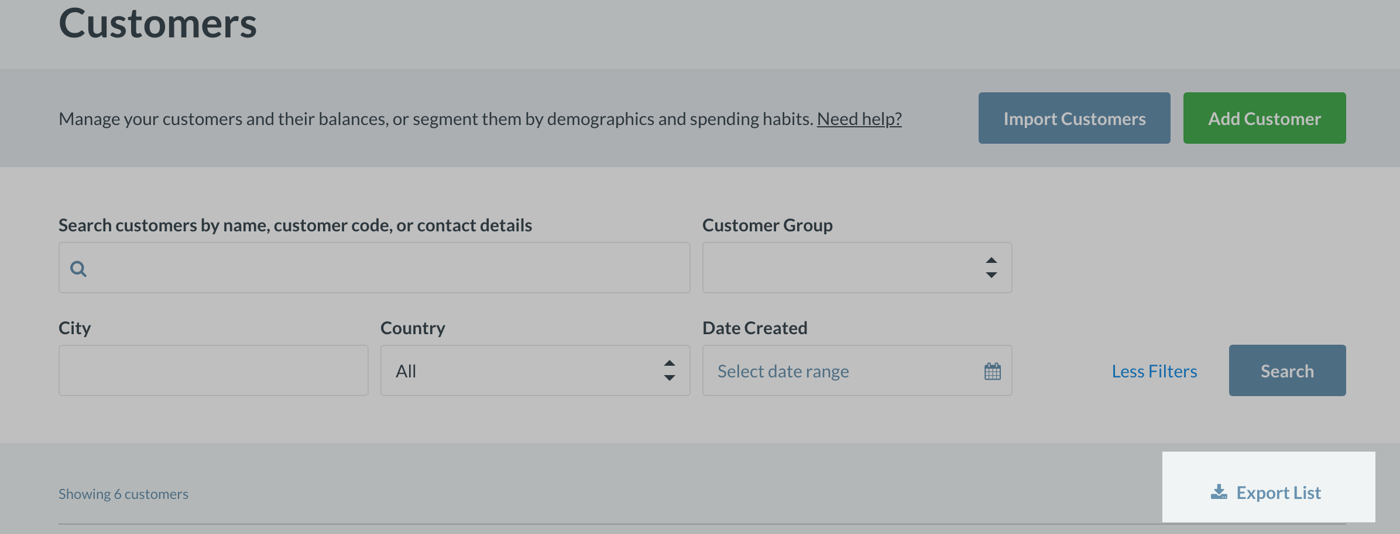Click the download icon beside Export List
The width and height of the screenshot is (1400, 534).
(x=1219, y=493)
